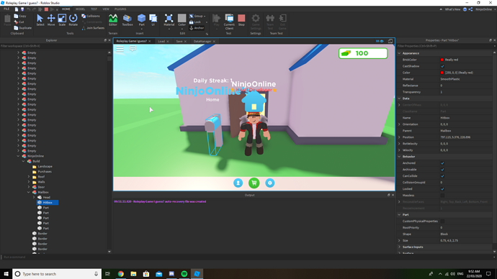Viewport: 497px width, 279px height.
Task: Activate the Scale tool
Action: 62,20
